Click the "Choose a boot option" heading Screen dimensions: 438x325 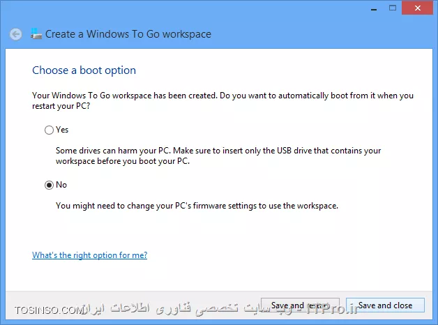(84, 70)
